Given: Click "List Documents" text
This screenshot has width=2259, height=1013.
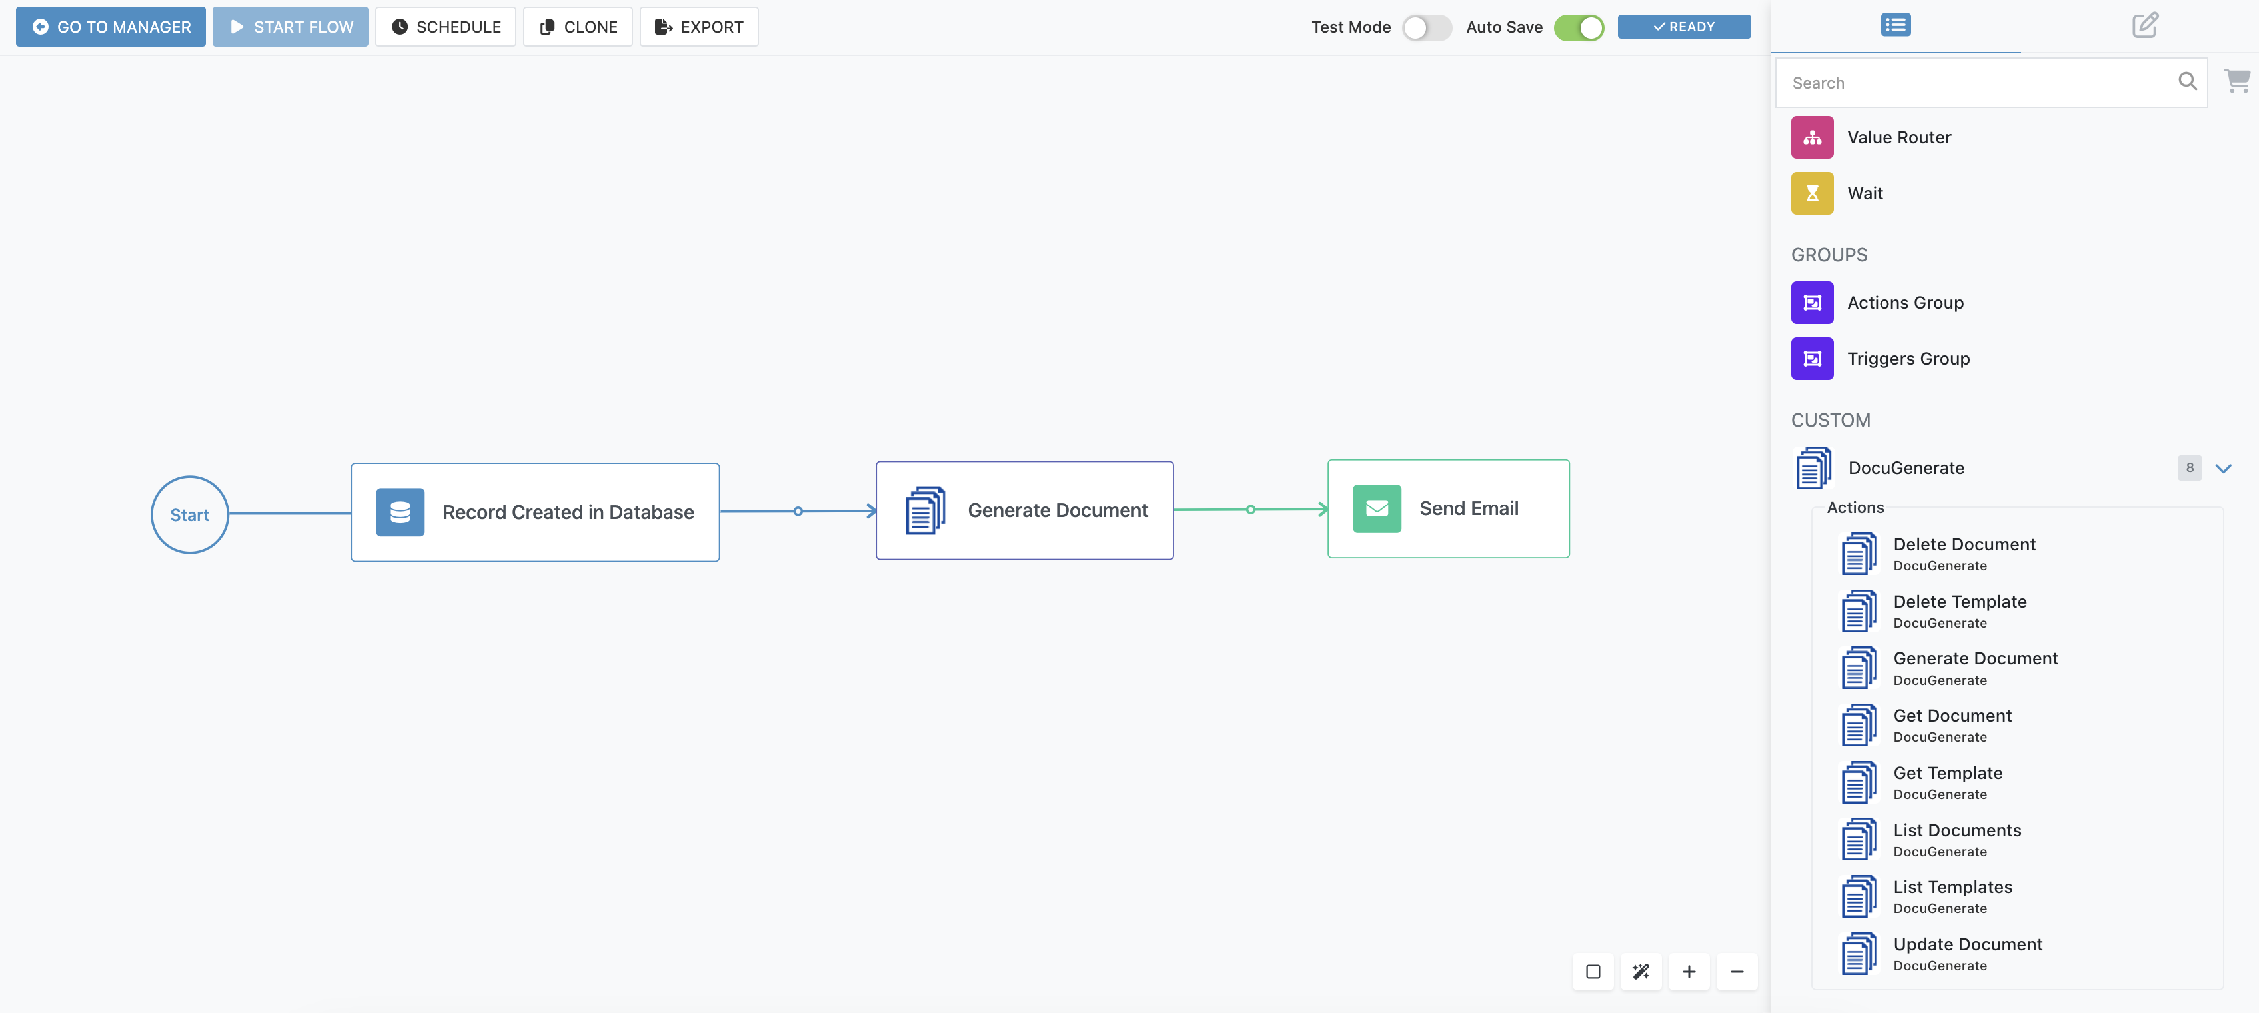Looking at the screenshot, I should pyautogui.click(x=1956, y=830).
